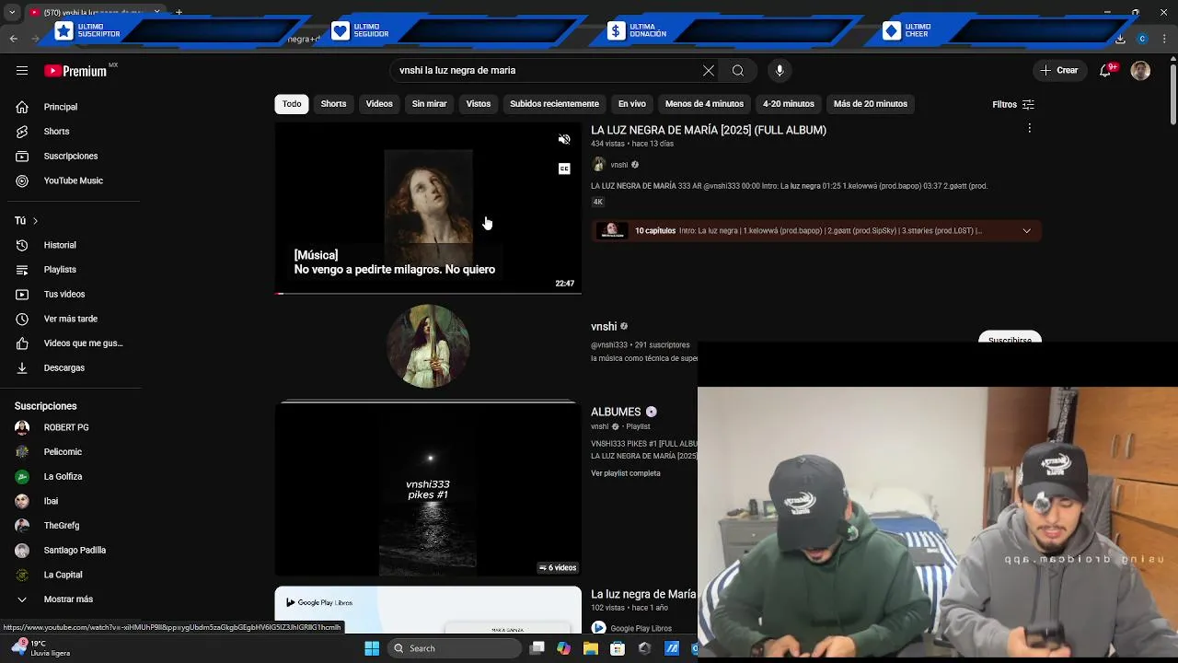Select the 4-20 minutos chip
The image size is (1178, 663).
789,104
